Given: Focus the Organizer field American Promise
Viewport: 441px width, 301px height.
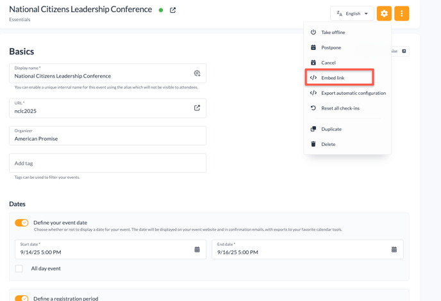Looking at the screenshot, I should (x=108, y=136).
